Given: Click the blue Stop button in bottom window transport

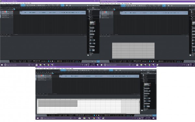Looking at the screenshot, I should point(94,115).
